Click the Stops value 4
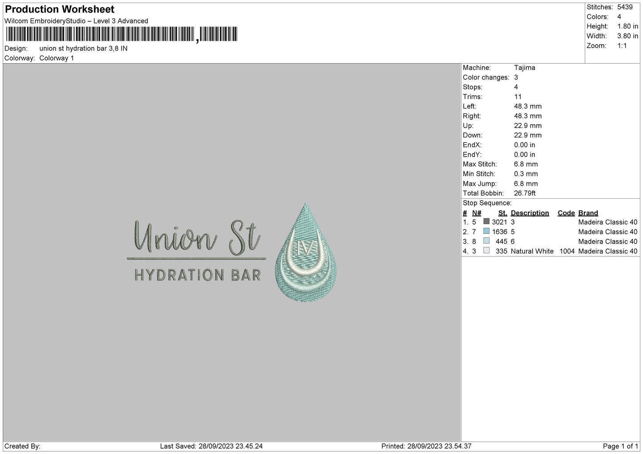Viewport: 643px width, 454px height. coord(516,87)
